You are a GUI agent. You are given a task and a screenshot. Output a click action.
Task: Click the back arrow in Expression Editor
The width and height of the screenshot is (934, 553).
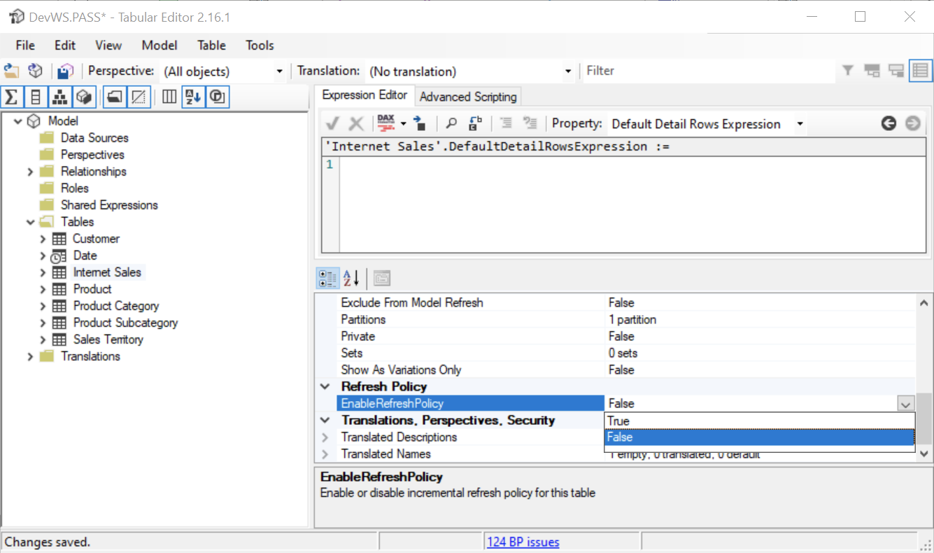(x=889, y=124)
